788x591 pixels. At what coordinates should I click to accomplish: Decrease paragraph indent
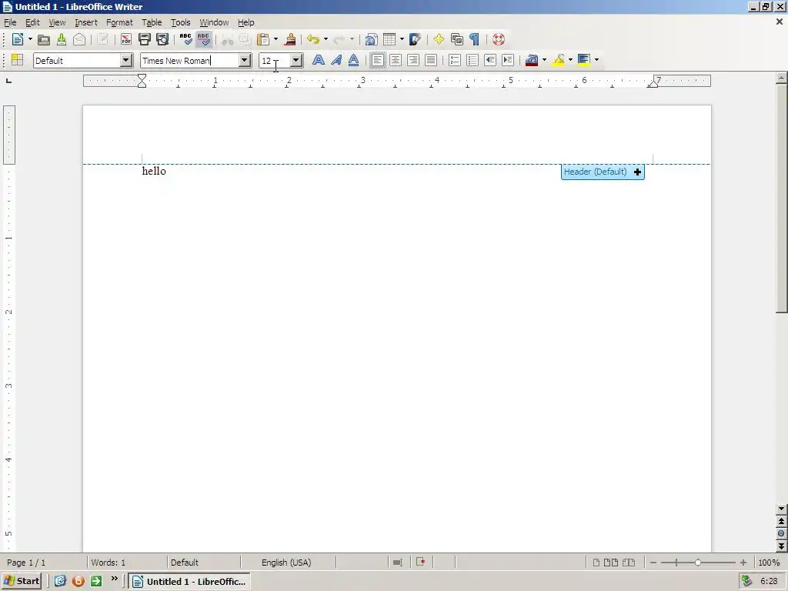tap(490, 60)
